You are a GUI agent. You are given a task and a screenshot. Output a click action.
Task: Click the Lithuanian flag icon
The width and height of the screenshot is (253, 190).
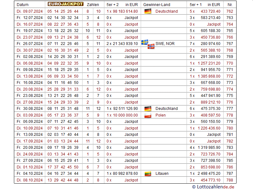point(147,174)
